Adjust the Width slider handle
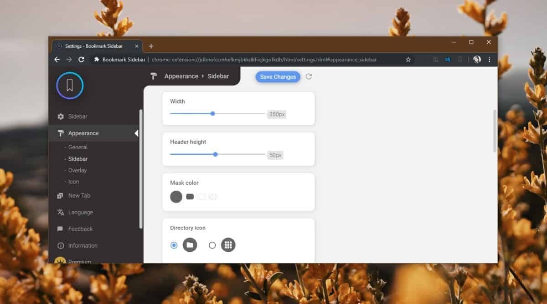Image resolution: width=547 pixels, height=304 pixels. coord(212,113)
